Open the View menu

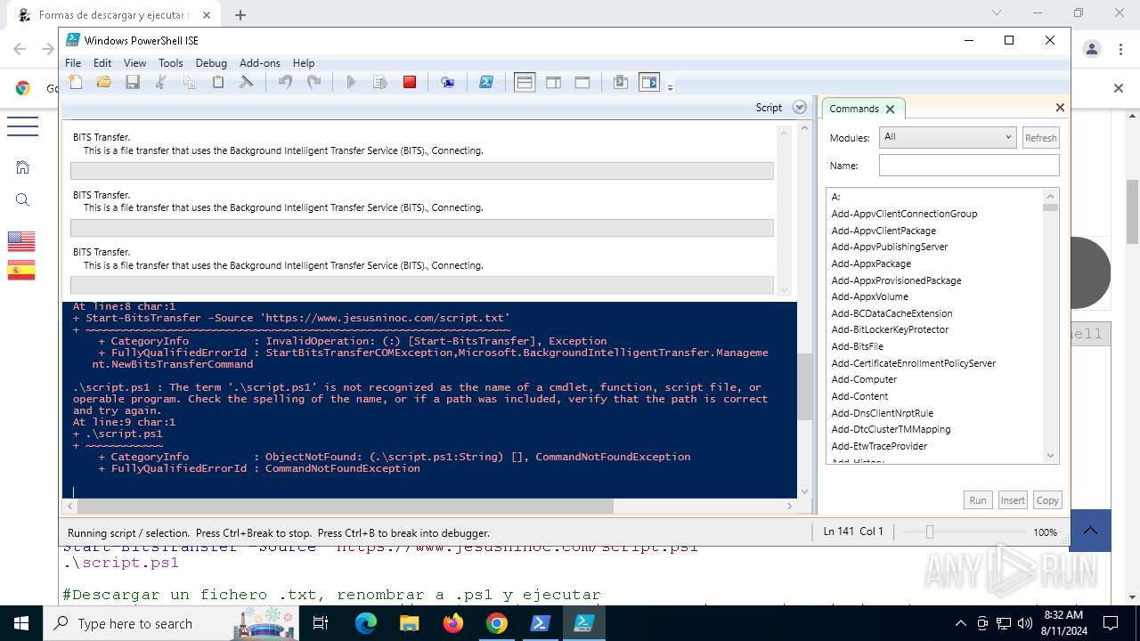pyautogui.click(x=134, y=63)
